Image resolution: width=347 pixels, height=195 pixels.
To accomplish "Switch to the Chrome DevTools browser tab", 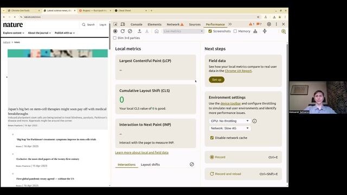I will (23, 10).
